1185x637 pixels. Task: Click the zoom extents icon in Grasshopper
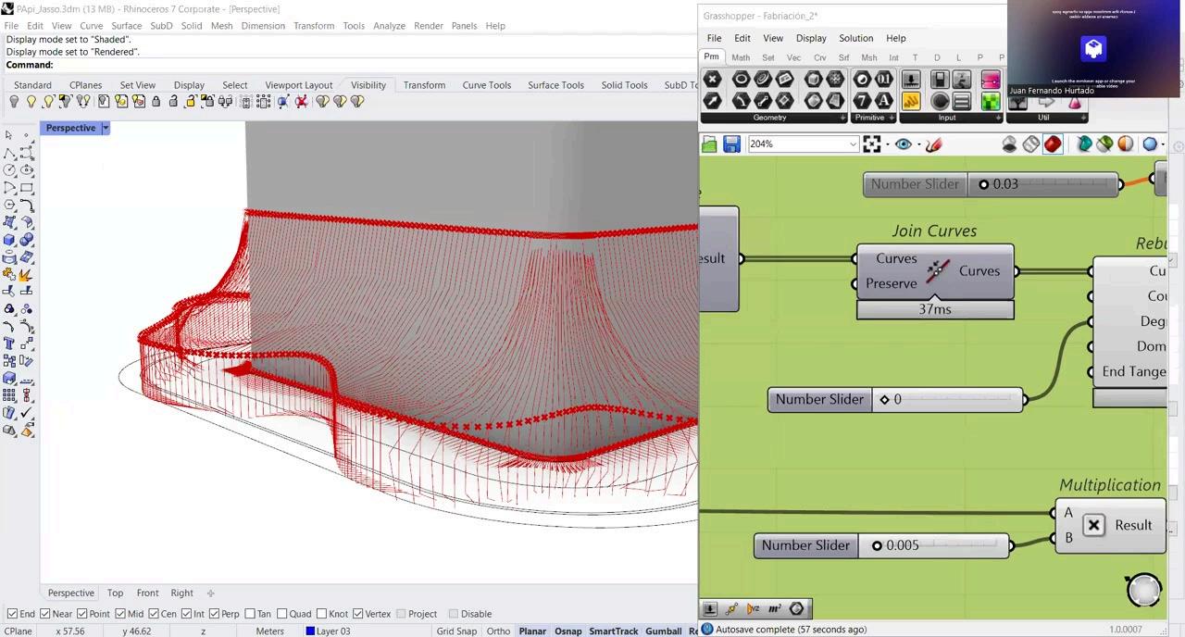(x=871, y=144)
